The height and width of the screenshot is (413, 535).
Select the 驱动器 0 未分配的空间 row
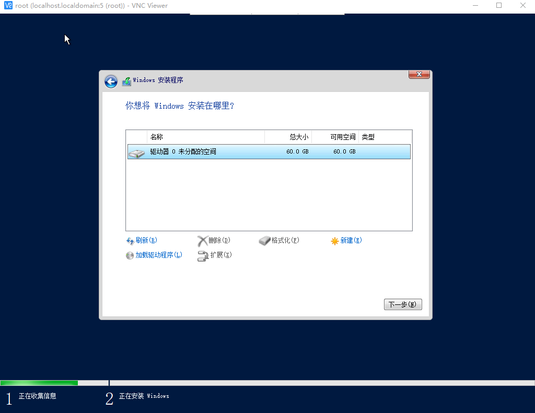coord(269,151)
